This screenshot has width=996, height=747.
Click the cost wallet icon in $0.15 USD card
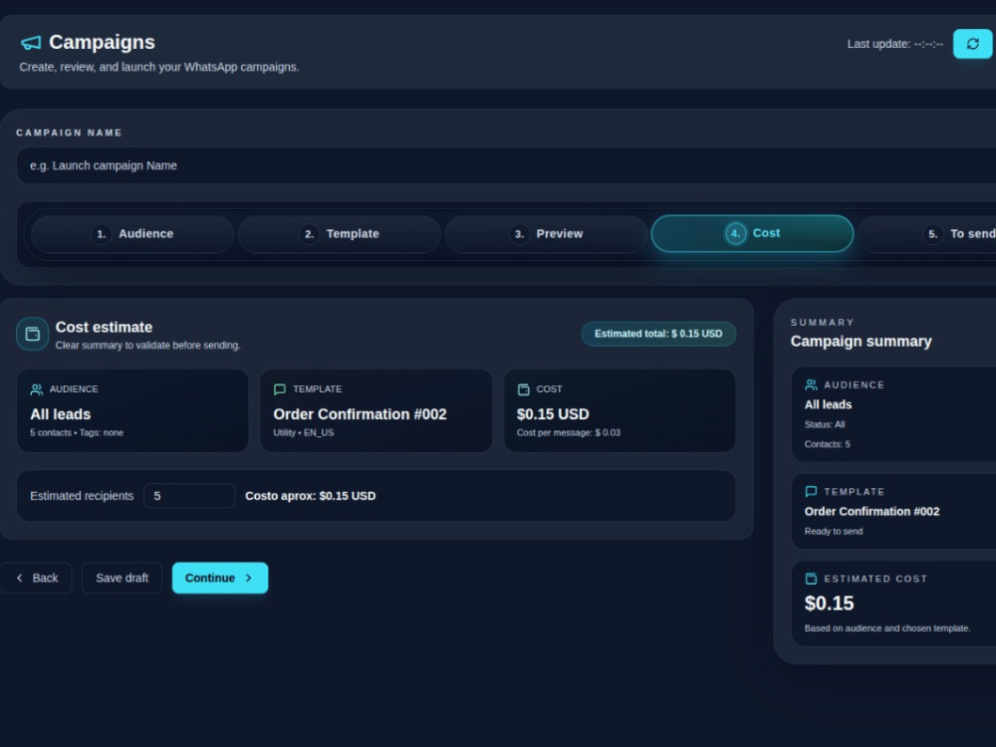point(524,389)
